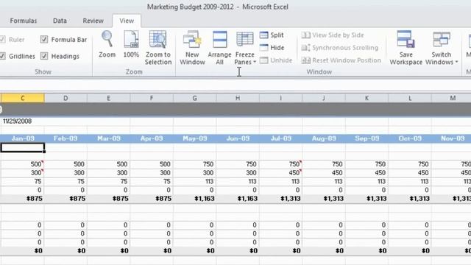The height and width of the screenshot is (265, 471).
Task: Expand the Freeze Panes dropdown arrow
Action: point(255,62)
